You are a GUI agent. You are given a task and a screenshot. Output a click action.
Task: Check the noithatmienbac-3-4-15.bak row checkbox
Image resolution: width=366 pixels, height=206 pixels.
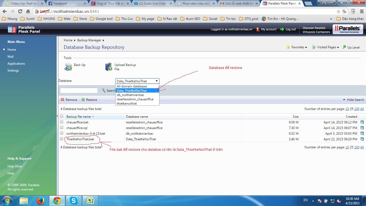coord(62,133)
